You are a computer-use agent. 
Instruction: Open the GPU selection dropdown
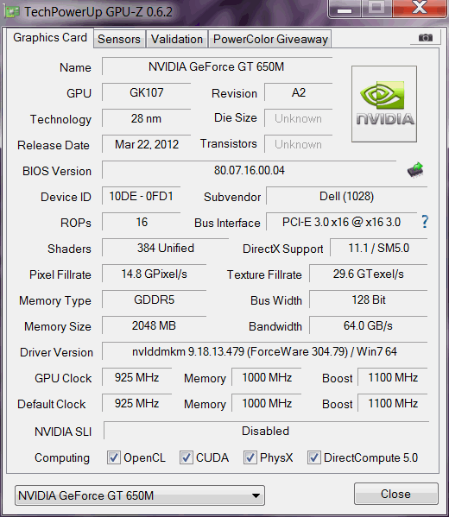point(140,495)
